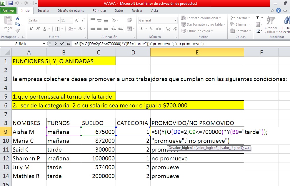Cancel formula entry with the X icon
290x186 pixels.
[56, 43]
